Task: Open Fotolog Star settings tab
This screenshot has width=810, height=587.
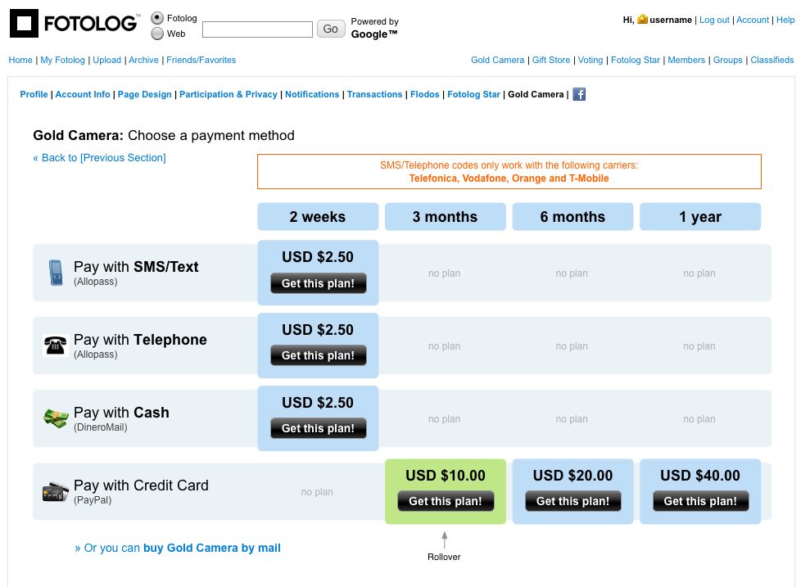Action: pos(473,94)
